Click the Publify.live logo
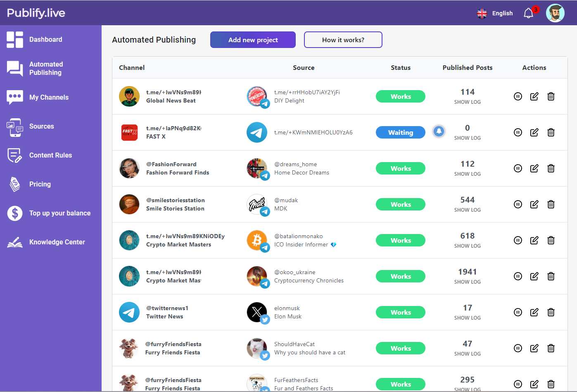 coord(36,13)
